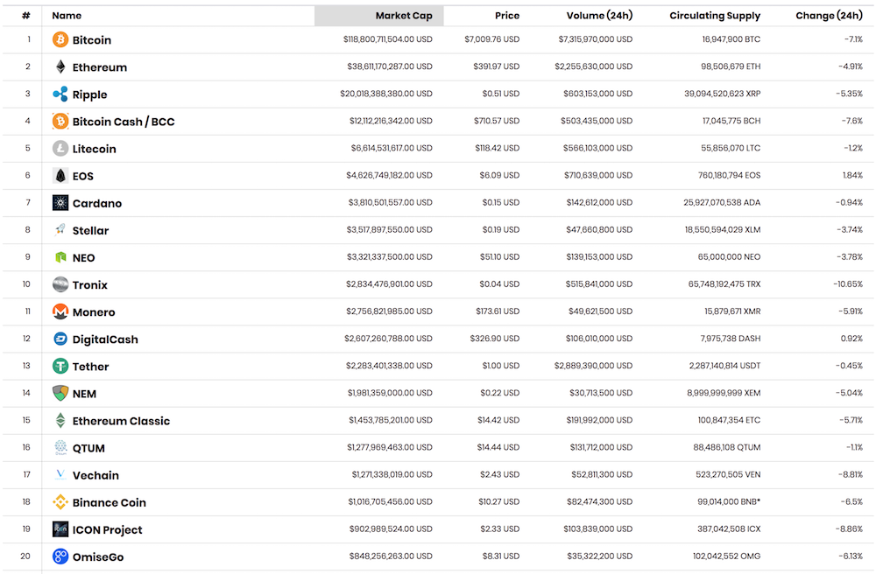Click the NEM shield icon
The image size is (876, 574).
pos(60,393)
